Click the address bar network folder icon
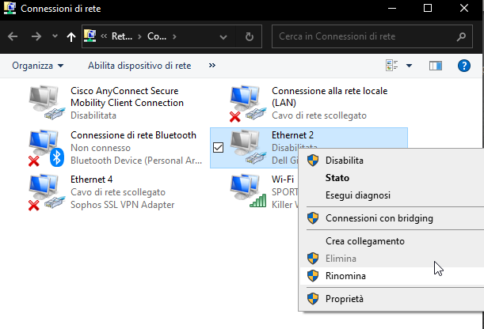 [90, 36]
